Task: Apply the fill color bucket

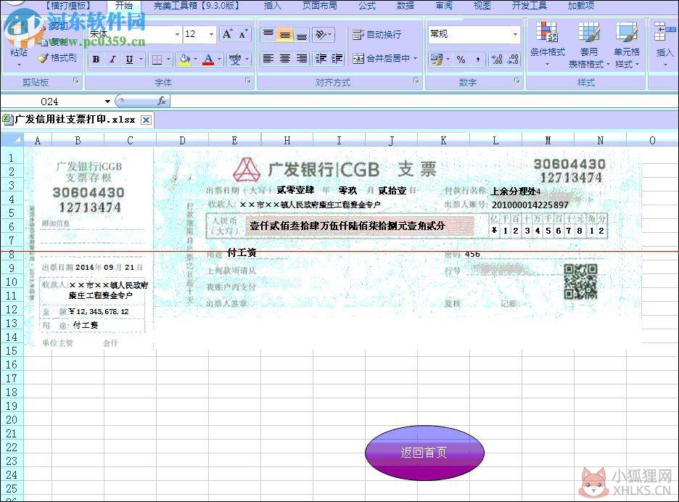Action: point(185,59)
